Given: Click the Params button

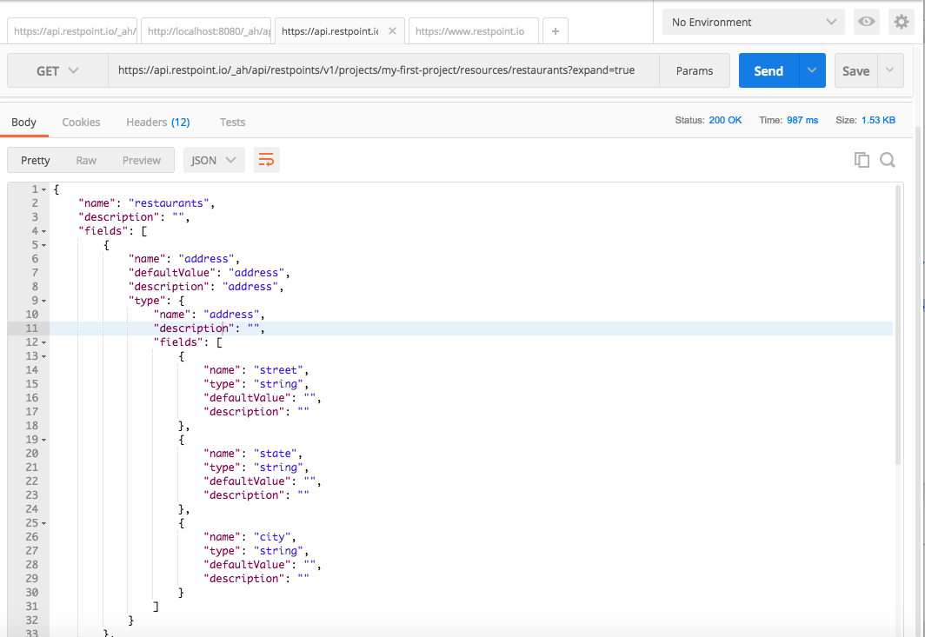Looking at the screenshot, I should tap(695, 70).
